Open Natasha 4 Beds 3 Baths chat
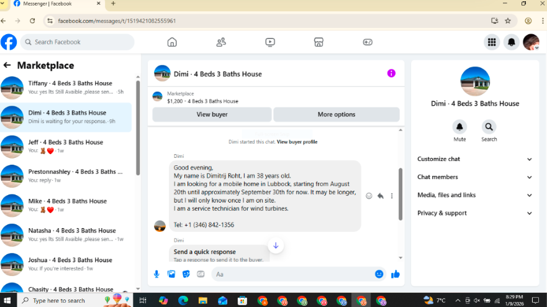547x307 pixels. pos(66,235)
